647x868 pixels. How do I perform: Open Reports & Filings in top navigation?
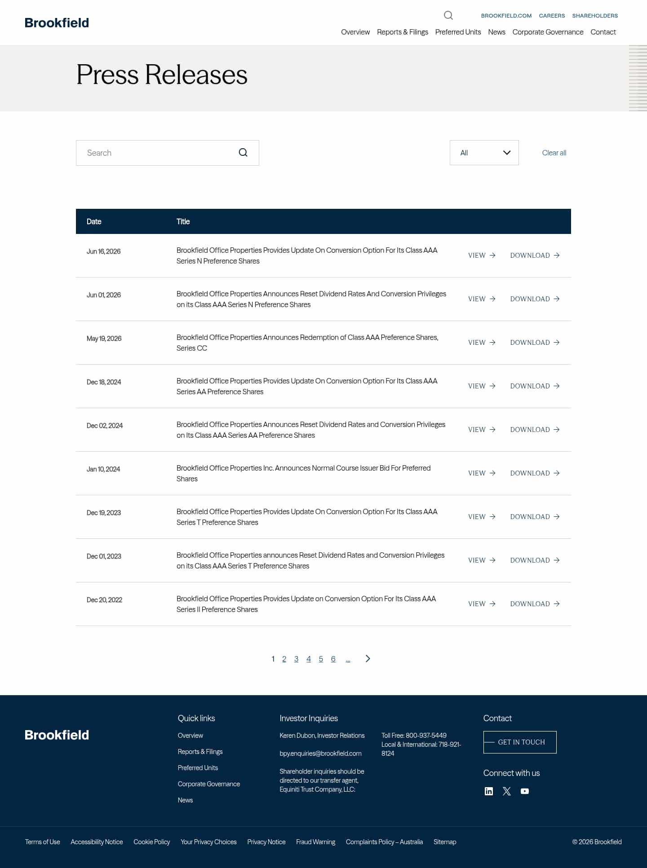403,32
